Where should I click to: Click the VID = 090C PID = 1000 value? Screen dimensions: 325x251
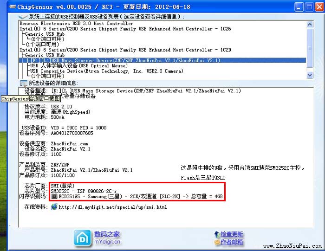pyautogui.click(x=79, y=128)
